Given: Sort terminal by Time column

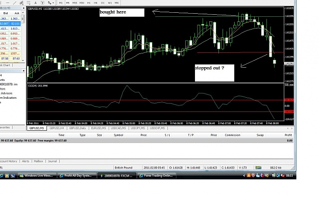Looking at the screenshot, I should [x=61, y=135].
